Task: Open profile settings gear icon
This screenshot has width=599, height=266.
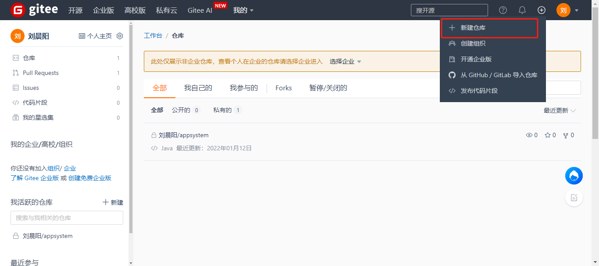Action: (x=120, y=36)
